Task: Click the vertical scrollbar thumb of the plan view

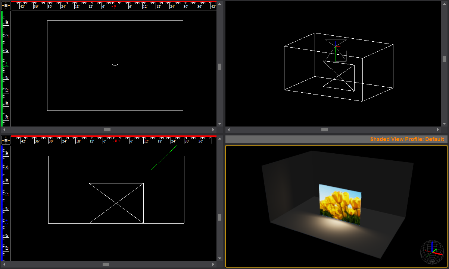Action: pos(219,67)
